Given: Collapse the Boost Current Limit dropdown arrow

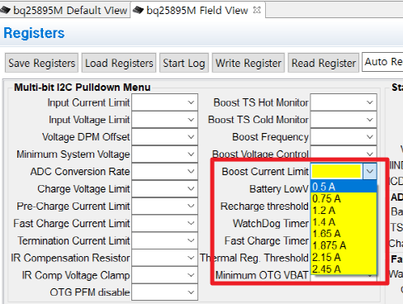Looking at the screenshot, I should click(x=370, y=171).
